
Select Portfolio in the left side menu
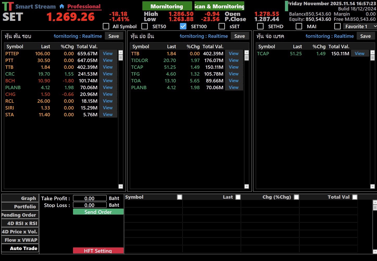pos(20,207)
